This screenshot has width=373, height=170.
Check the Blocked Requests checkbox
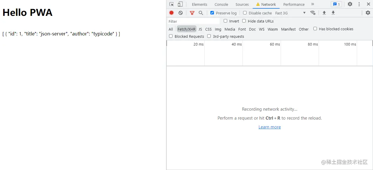point(171,36)
